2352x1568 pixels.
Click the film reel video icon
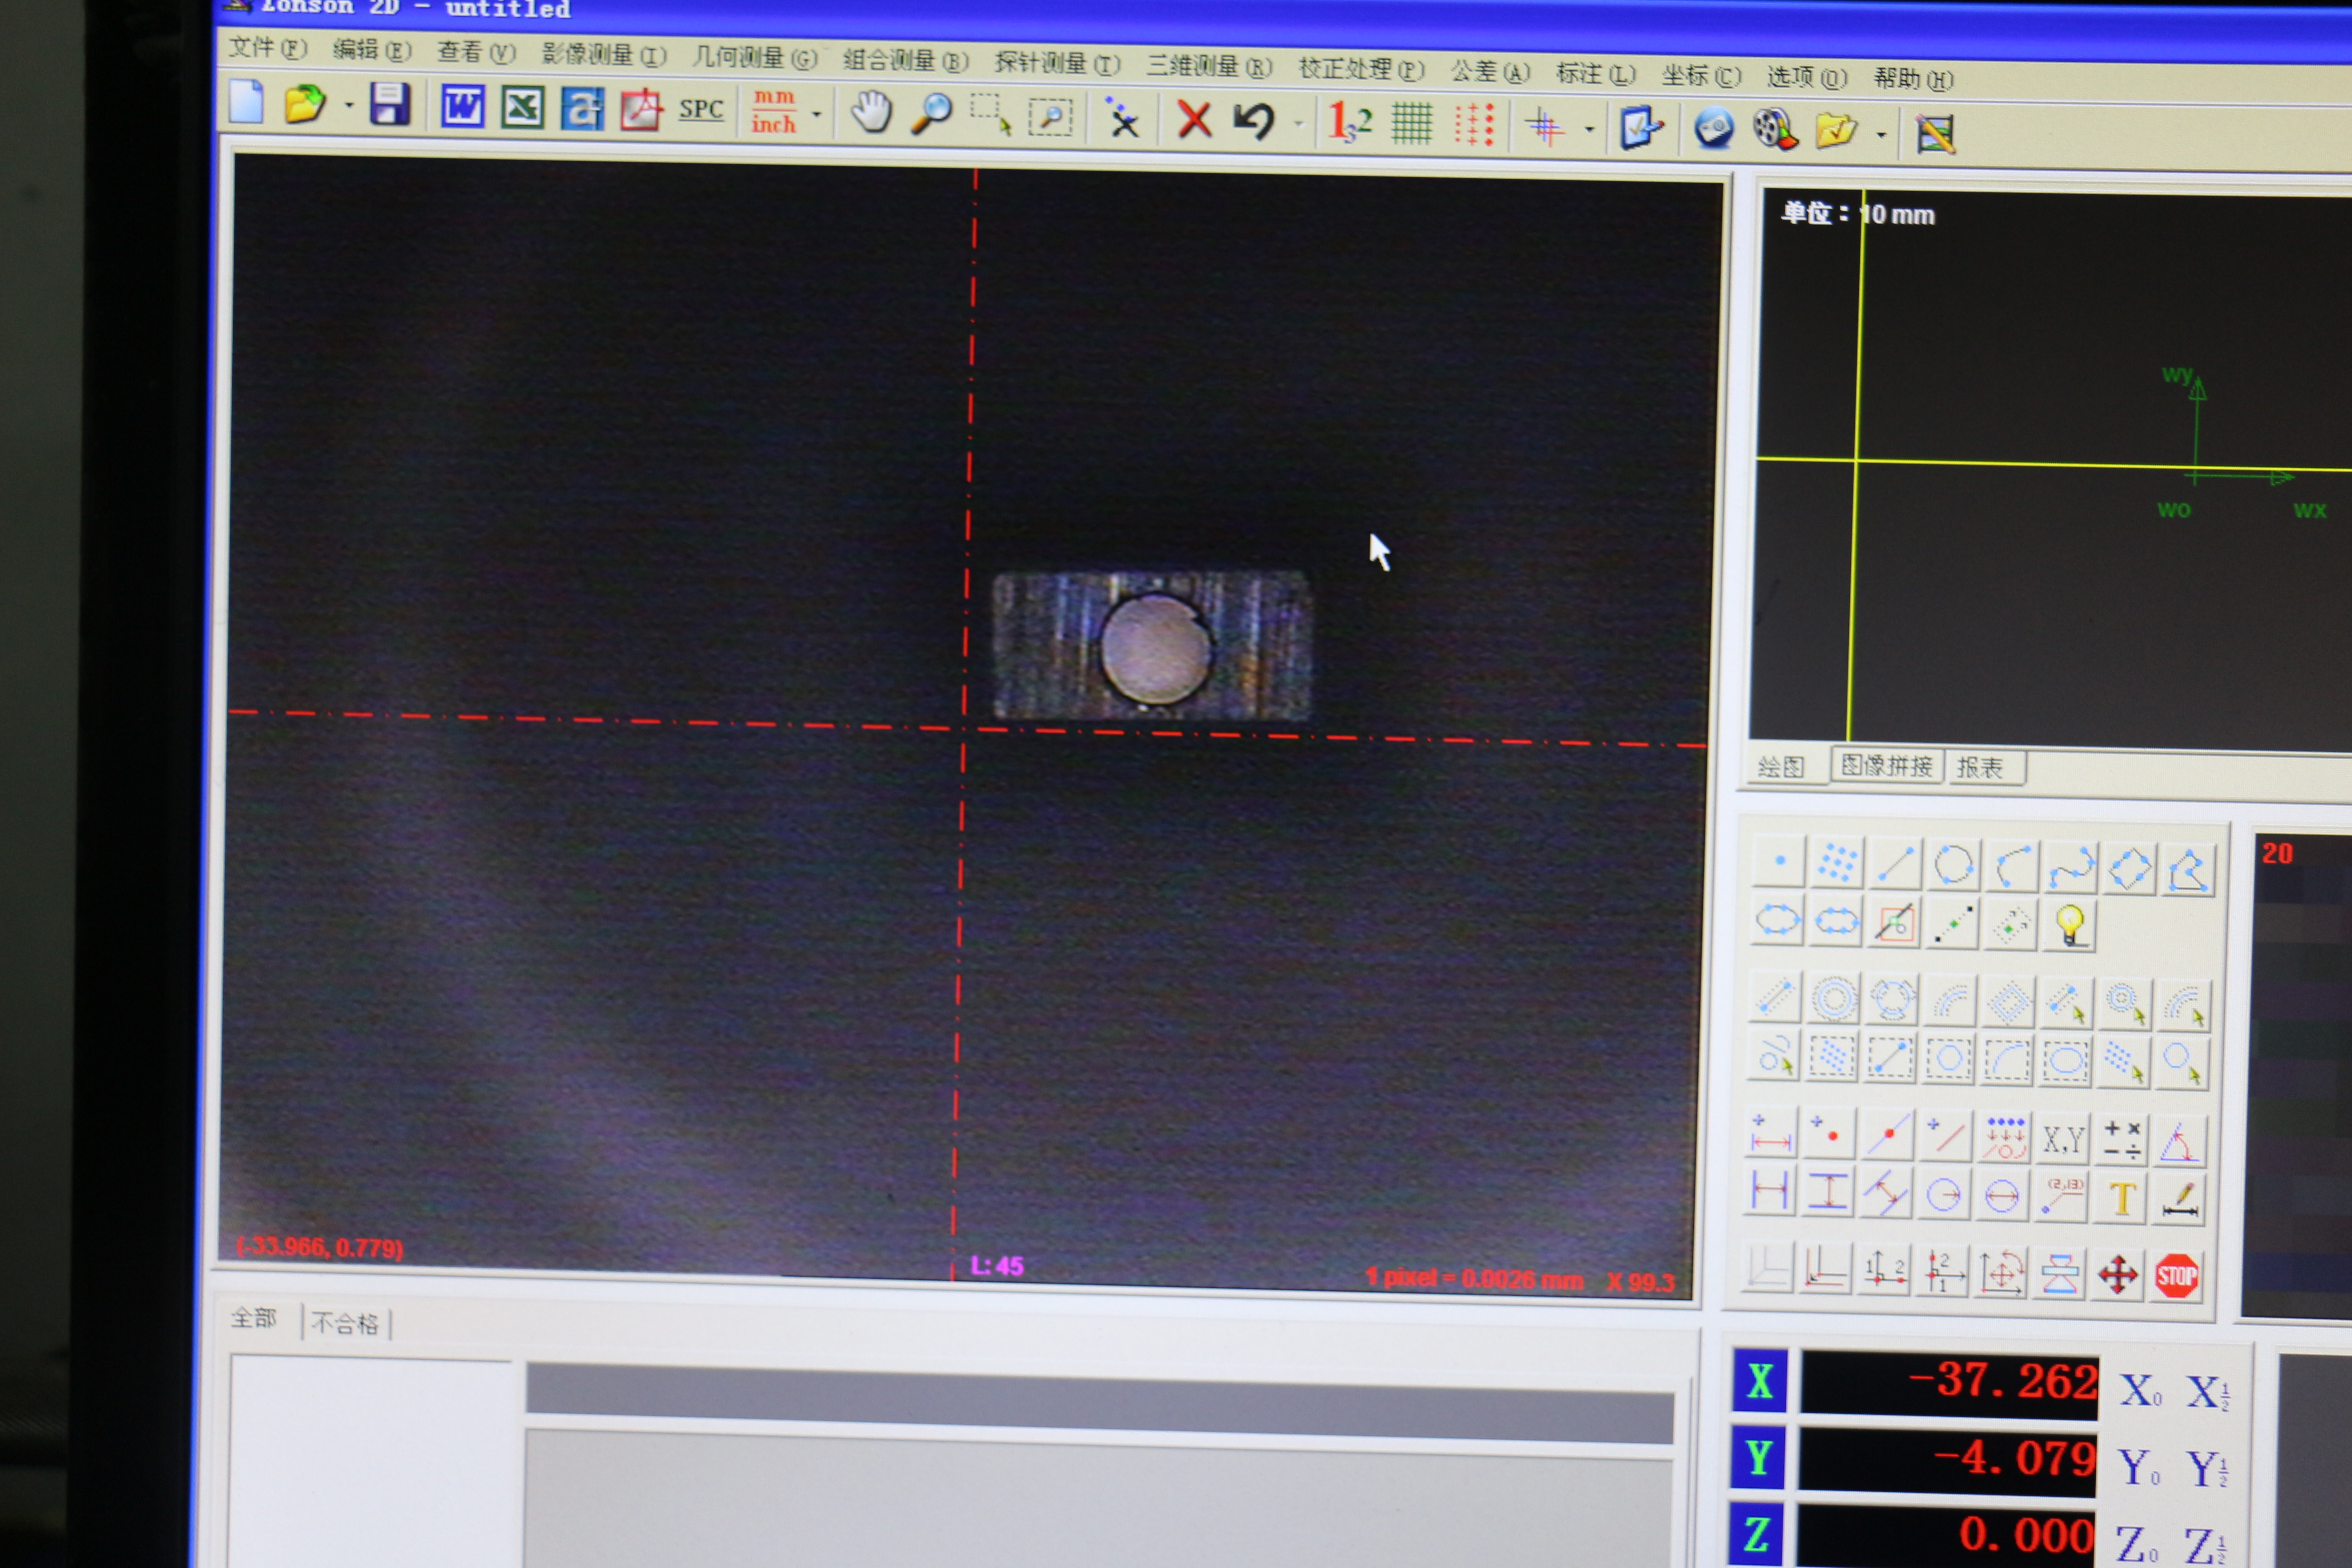pos(1776,131)
